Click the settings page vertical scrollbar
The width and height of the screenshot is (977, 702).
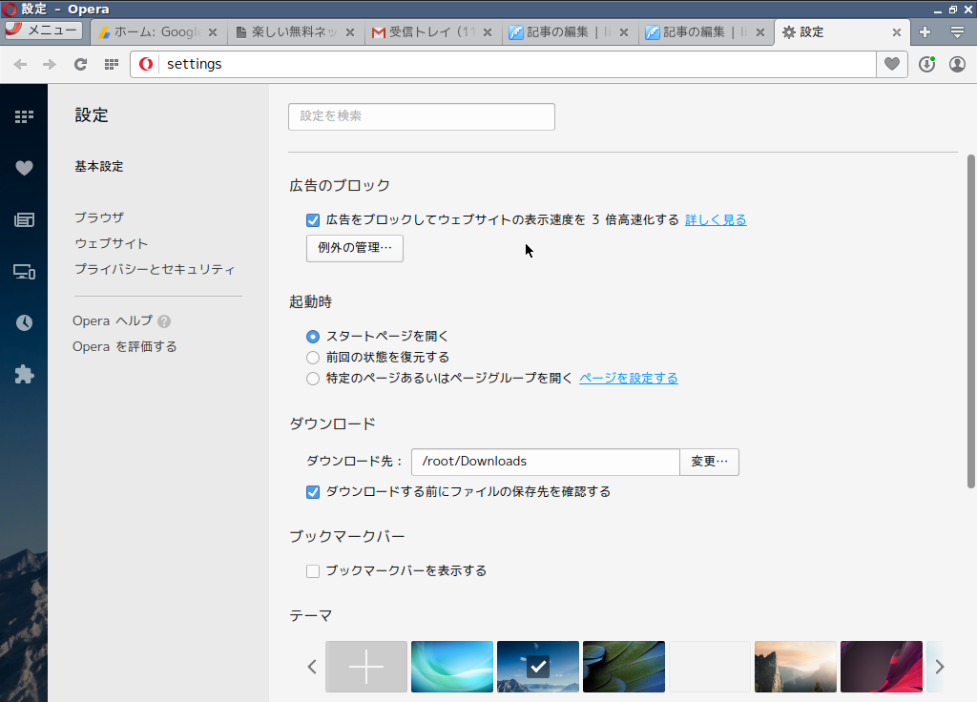click(970, 320)
